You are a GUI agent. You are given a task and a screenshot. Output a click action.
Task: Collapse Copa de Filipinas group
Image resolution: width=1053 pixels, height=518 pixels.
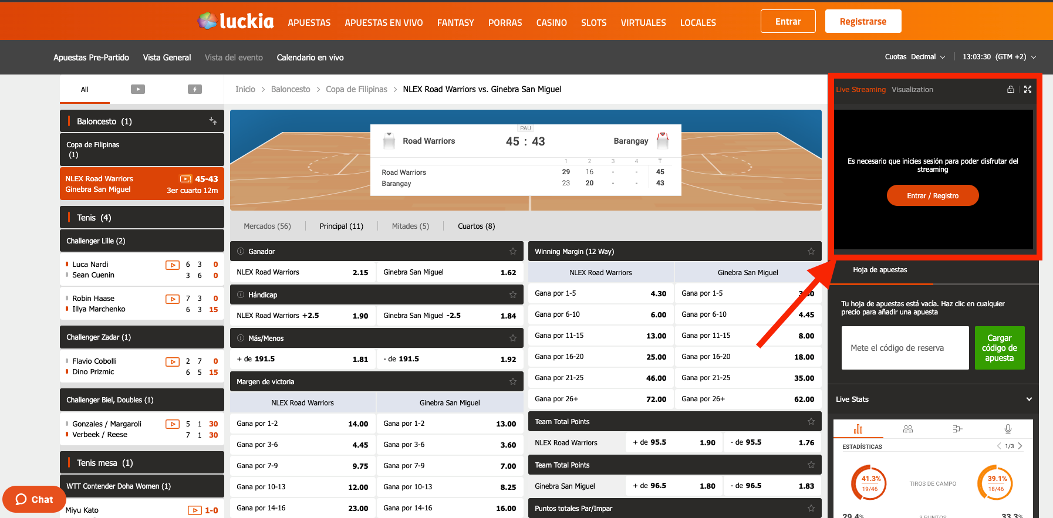(x=142, y=150)
